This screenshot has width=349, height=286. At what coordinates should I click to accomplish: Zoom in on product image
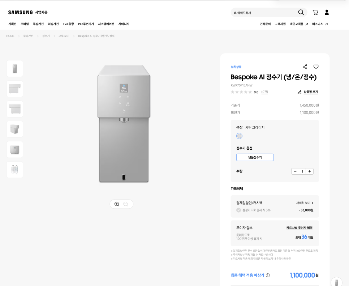(117, 204)
